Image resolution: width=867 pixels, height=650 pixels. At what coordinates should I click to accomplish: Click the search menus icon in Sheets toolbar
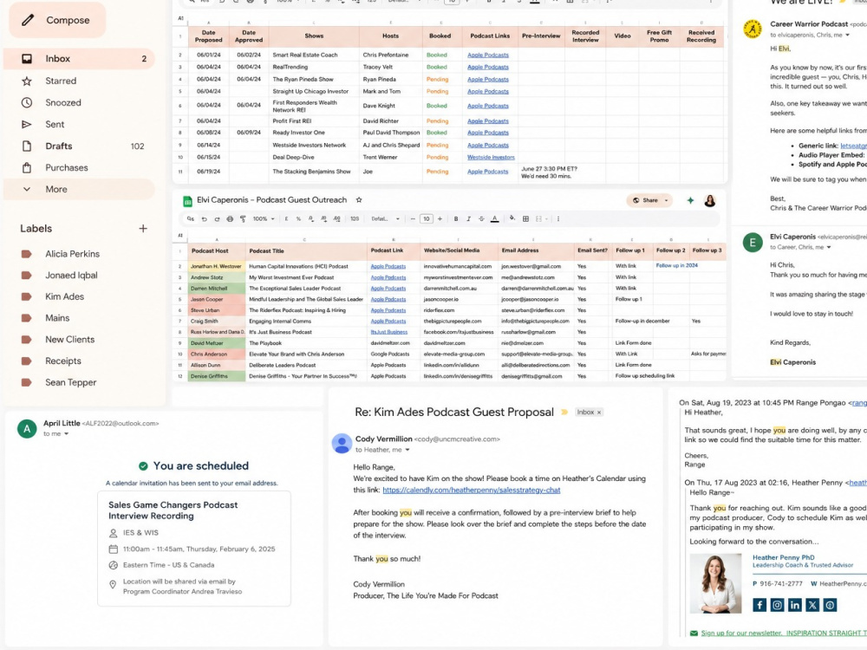point(190,219)
